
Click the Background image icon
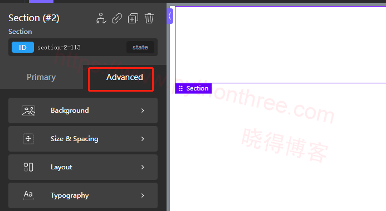tap(28, 110)
